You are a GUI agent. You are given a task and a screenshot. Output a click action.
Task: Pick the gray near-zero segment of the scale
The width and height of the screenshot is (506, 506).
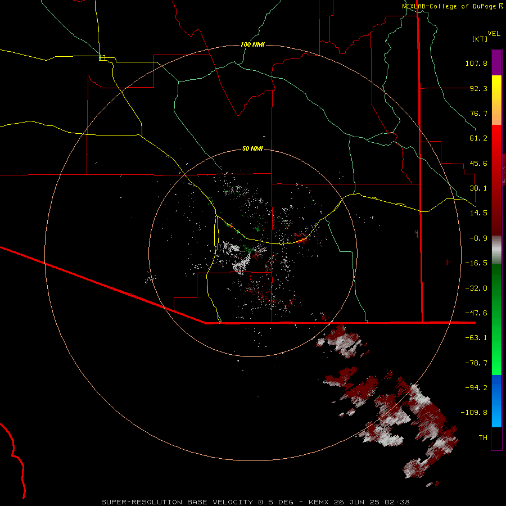pos(496,250)
